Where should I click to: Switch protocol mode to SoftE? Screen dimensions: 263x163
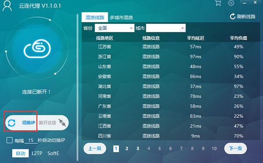coord(53,153)
